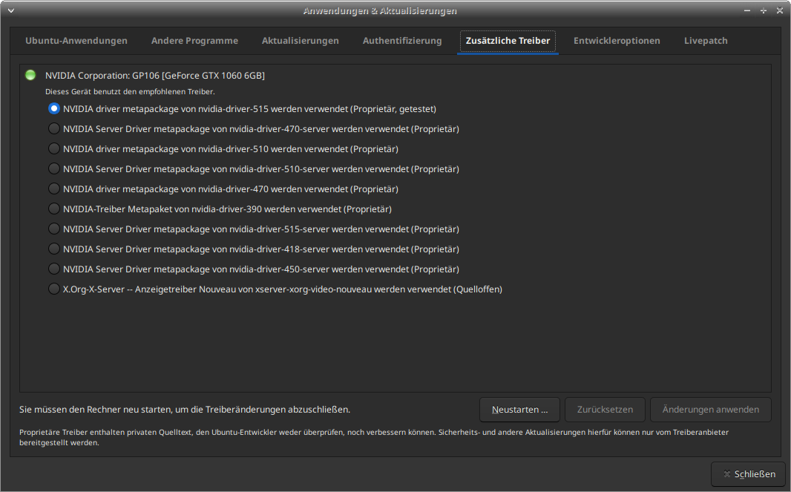
Task: Click the 'Dieses Gerät benutzt den empfohlenen Treiber' text
Action: pyautogui.click(x=130, y=92)
